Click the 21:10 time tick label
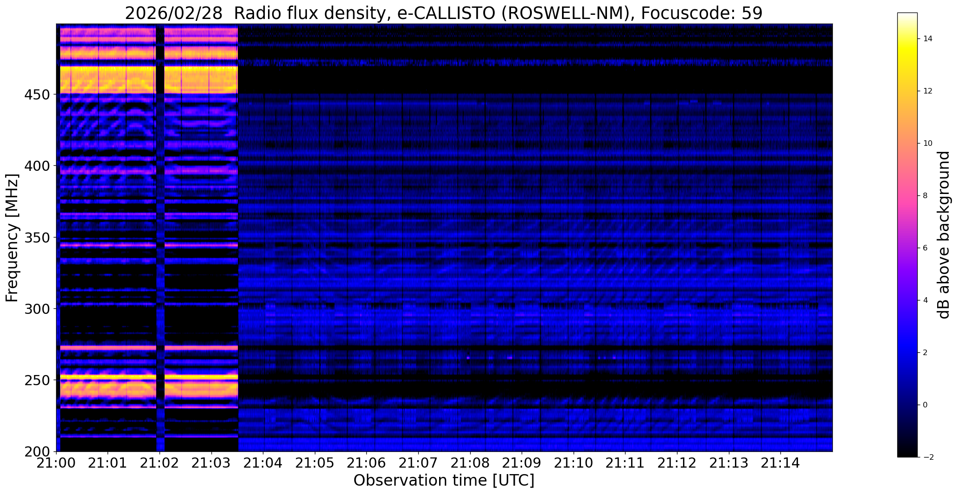The height and width of the screenshot is (494, 958). tap(574, 463)
